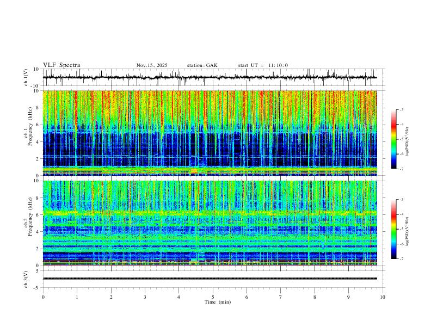Click time axis tick label "8"
Screen dimensions: 431x333
click(315, 297)
